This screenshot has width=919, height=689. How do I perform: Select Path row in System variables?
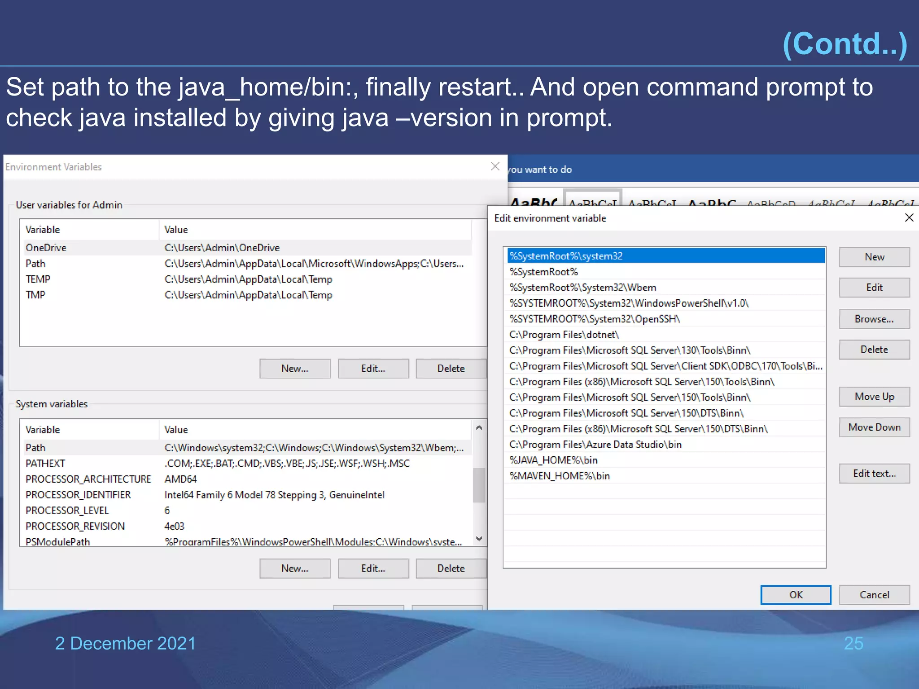[247, 448]
